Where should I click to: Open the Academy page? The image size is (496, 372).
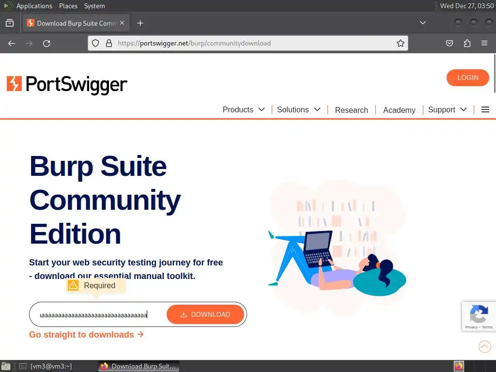click(x=399, y=110)
